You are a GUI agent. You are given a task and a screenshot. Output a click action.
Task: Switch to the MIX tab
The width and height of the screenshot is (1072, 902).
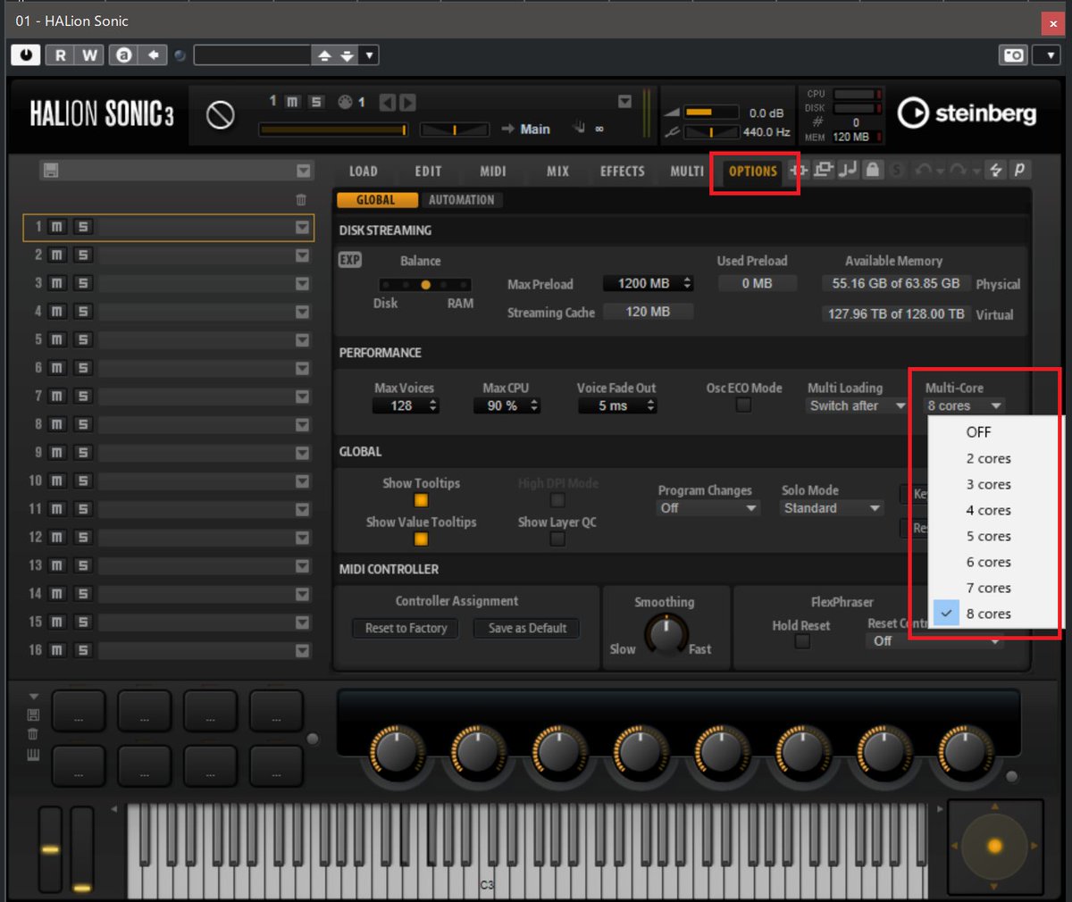pyautogui.click(x=557, y=171)
